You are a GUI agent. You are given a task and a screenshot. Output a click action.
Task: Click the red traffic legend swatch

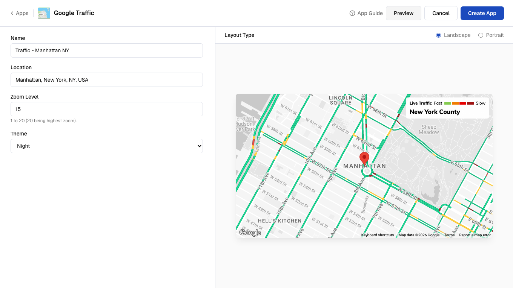point(463,103)
